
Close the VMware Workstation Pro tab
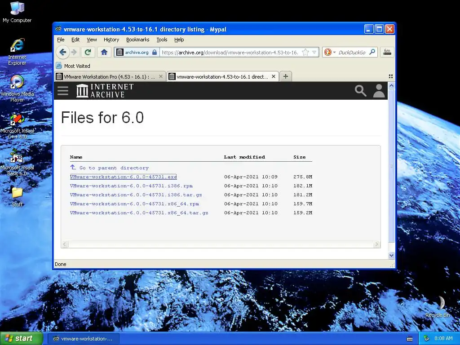point(160,76)
